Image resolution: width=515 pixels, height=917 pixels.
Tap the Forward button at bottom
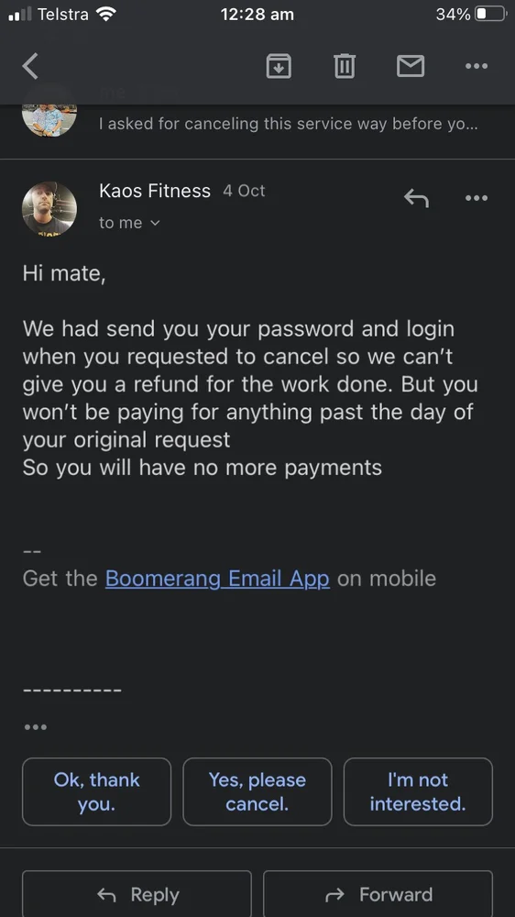pyautogui.click(x=378, y=893)
